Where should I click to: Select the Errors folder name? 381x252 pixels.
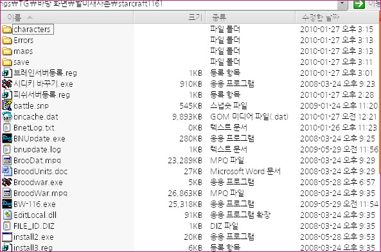pyautogui.click(x=24, y=40)
